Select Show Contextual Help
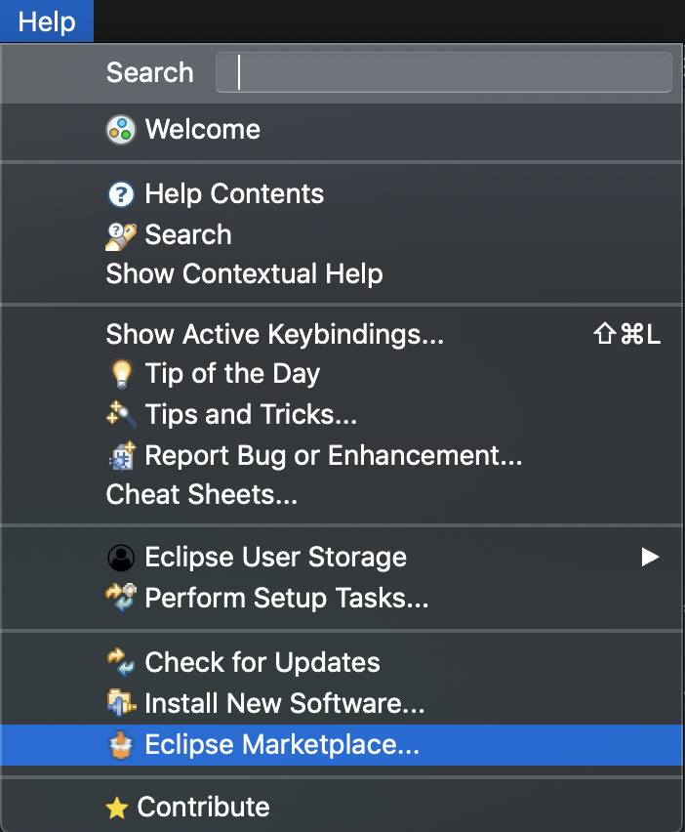The height and width of the screenshot is (832, 685). click(244, 274)
